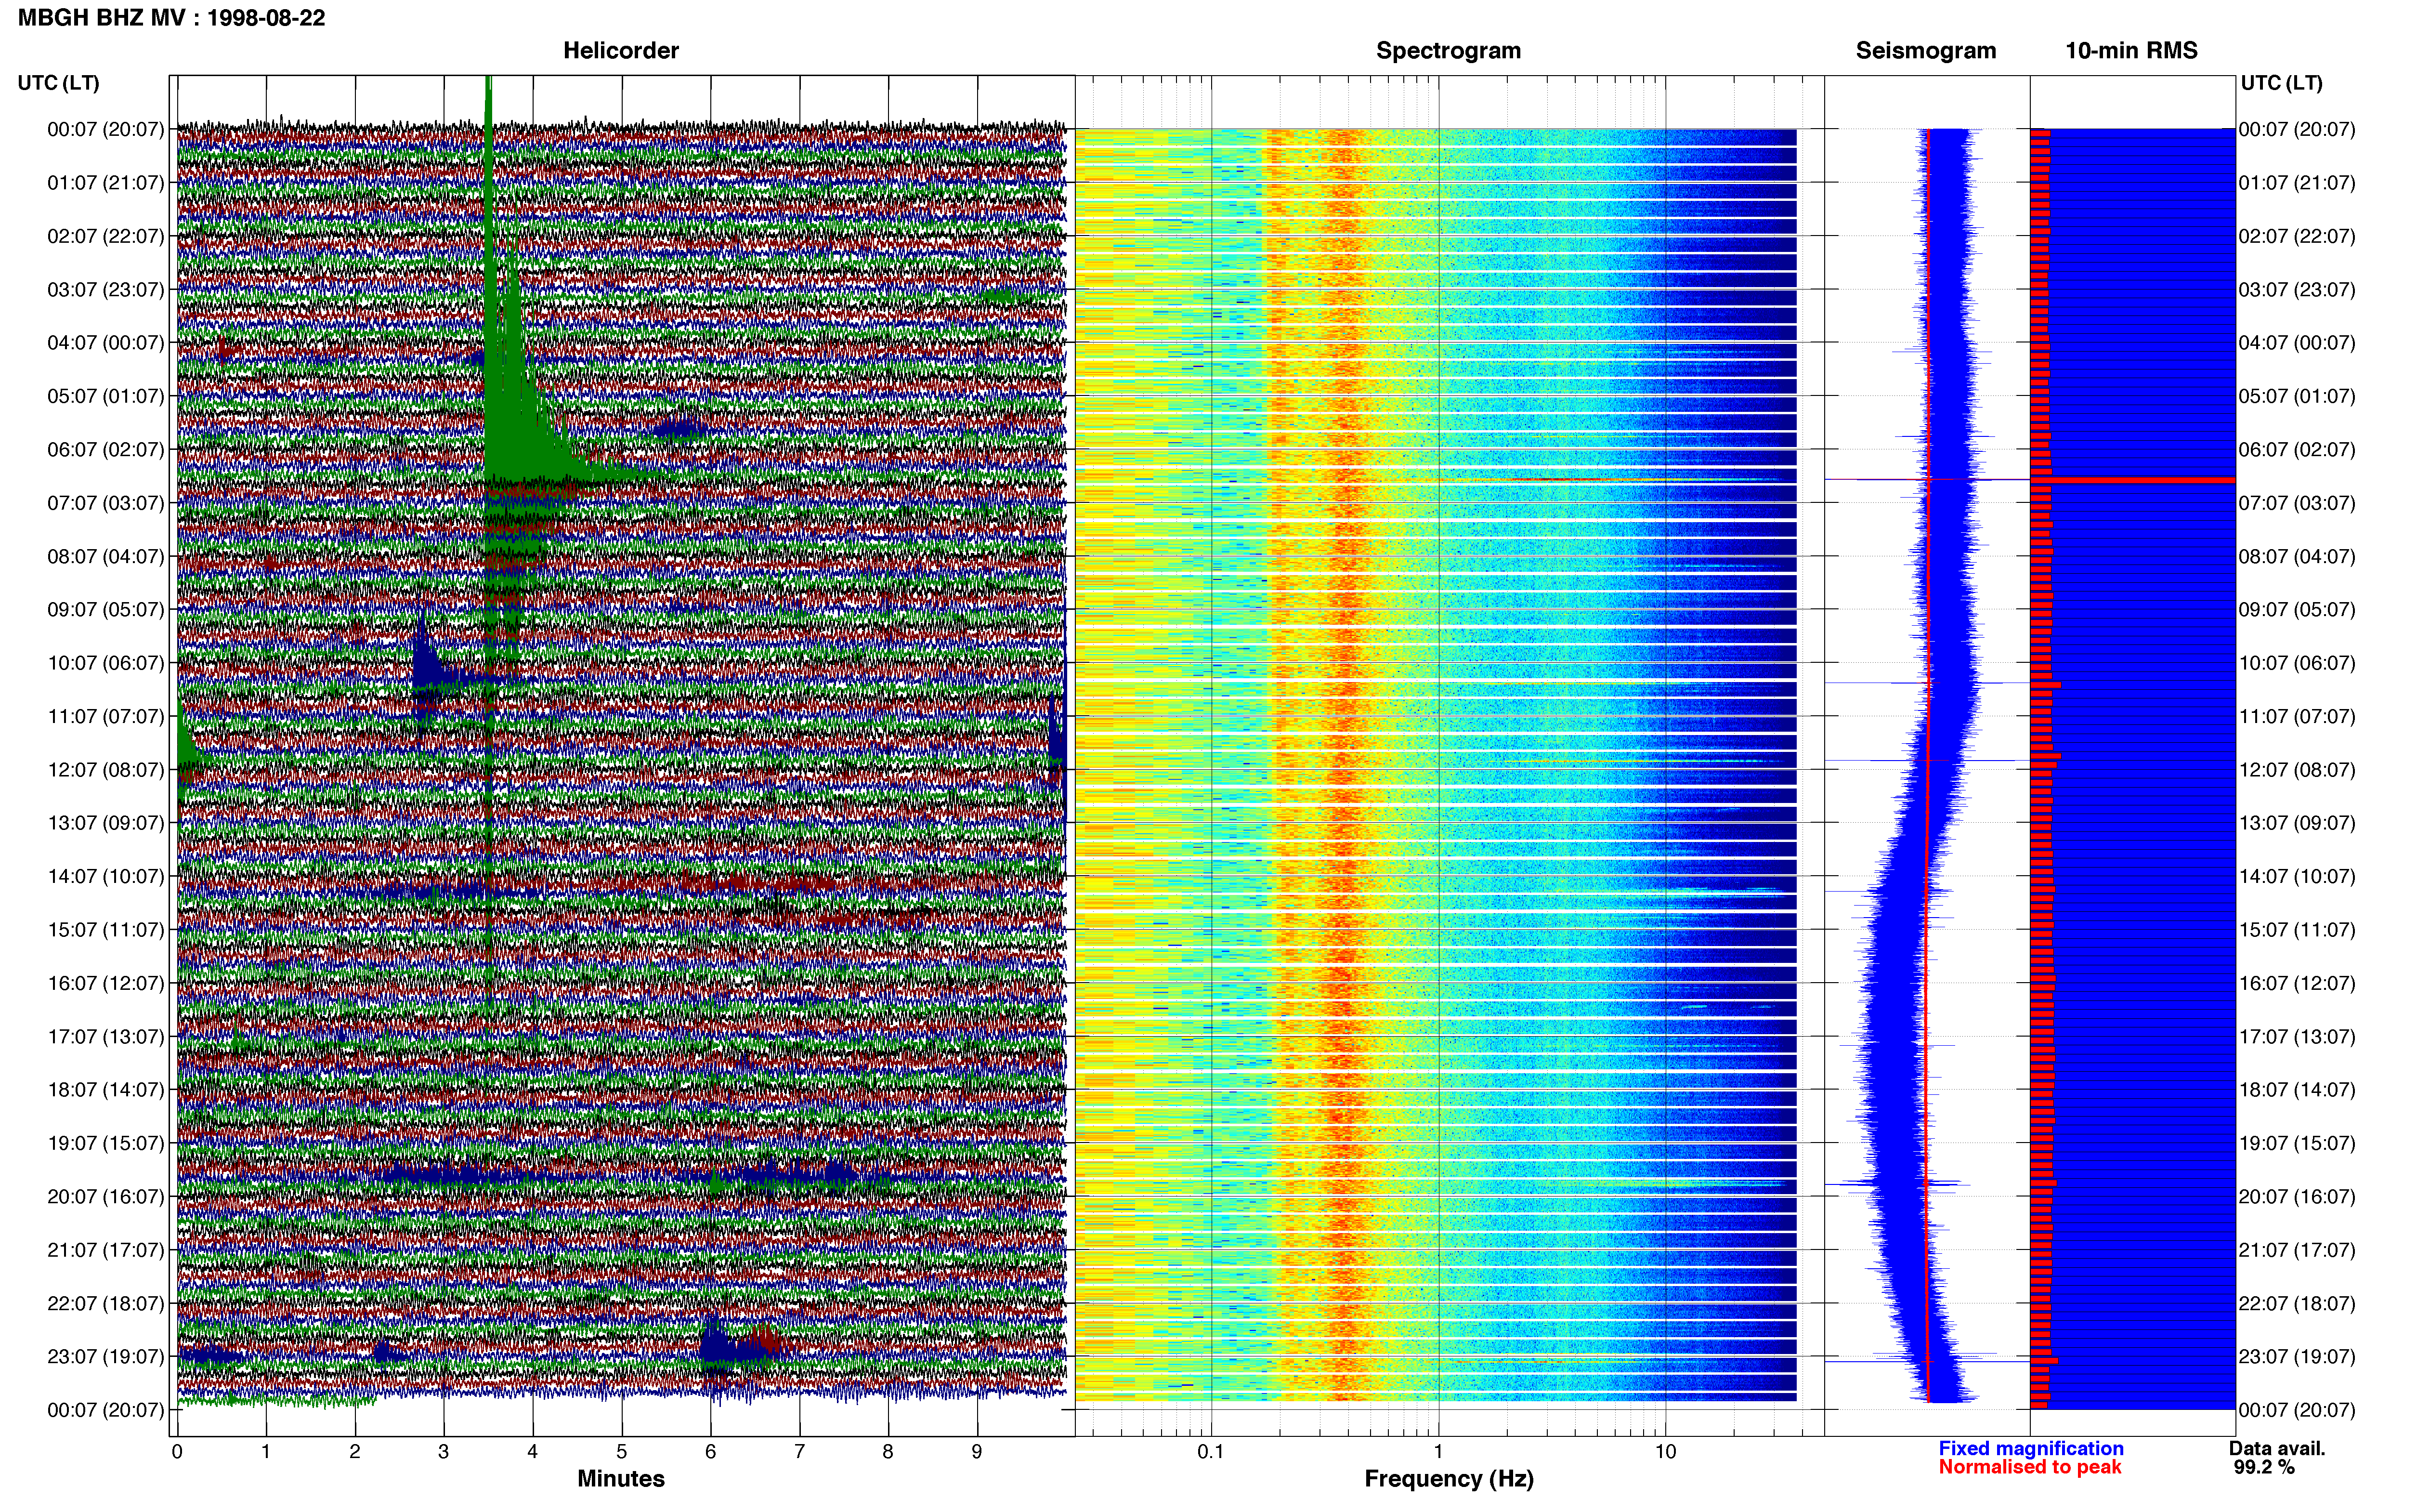Click the minute '0' tick label

177,1452
